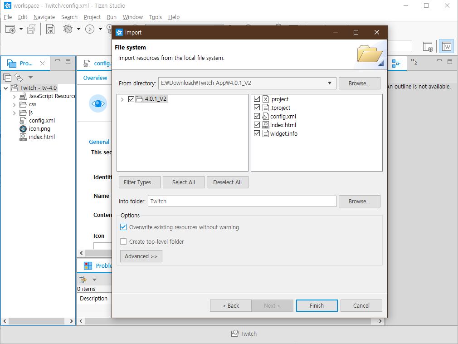This screenshot has height=344, width=458.
Task: Minimize the Outline panel
Action: point(439,61)
